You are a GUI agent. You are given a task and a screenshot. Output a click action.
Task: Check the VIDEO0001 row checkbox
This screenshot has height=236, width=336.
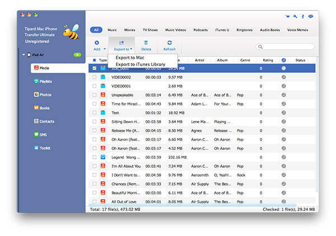click(x=94, y=86)
